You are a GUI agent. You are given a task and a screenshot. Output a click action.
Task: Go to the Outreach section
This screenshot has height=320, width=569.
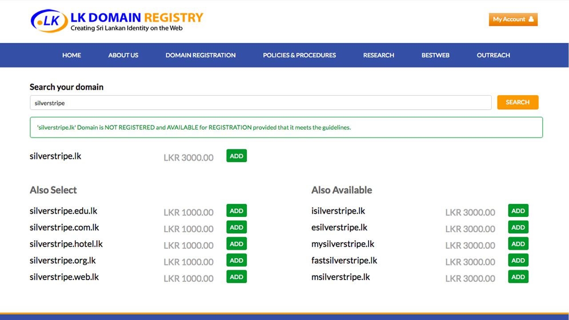(493, 55)
